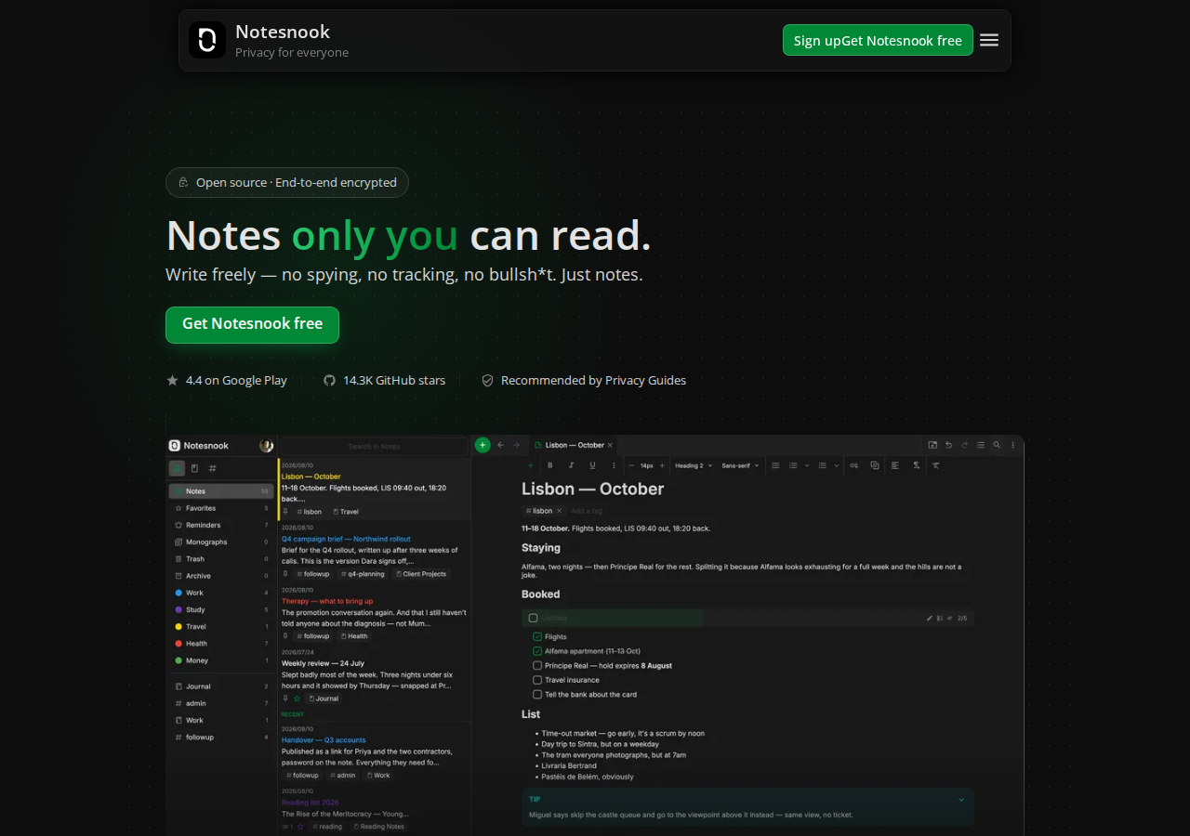Viewport: 1190px width, 836px height.
Task: Check the Travel insurance task
Action: [537, 680]
